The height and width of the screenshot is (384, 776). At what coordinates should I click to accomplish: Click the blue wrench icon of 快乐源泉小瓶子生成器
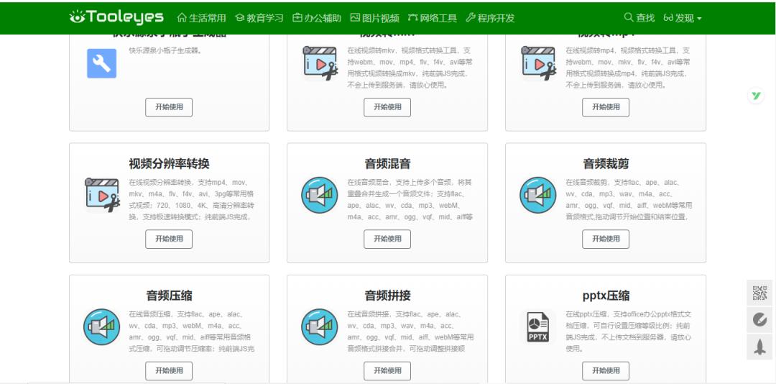pyautogui.click(x=101, y=63)
